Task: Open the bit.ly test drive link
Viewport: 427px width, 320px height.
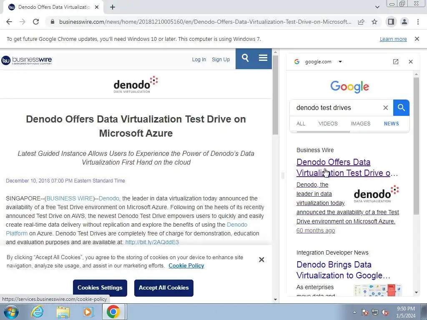Action: pos(152,242)
